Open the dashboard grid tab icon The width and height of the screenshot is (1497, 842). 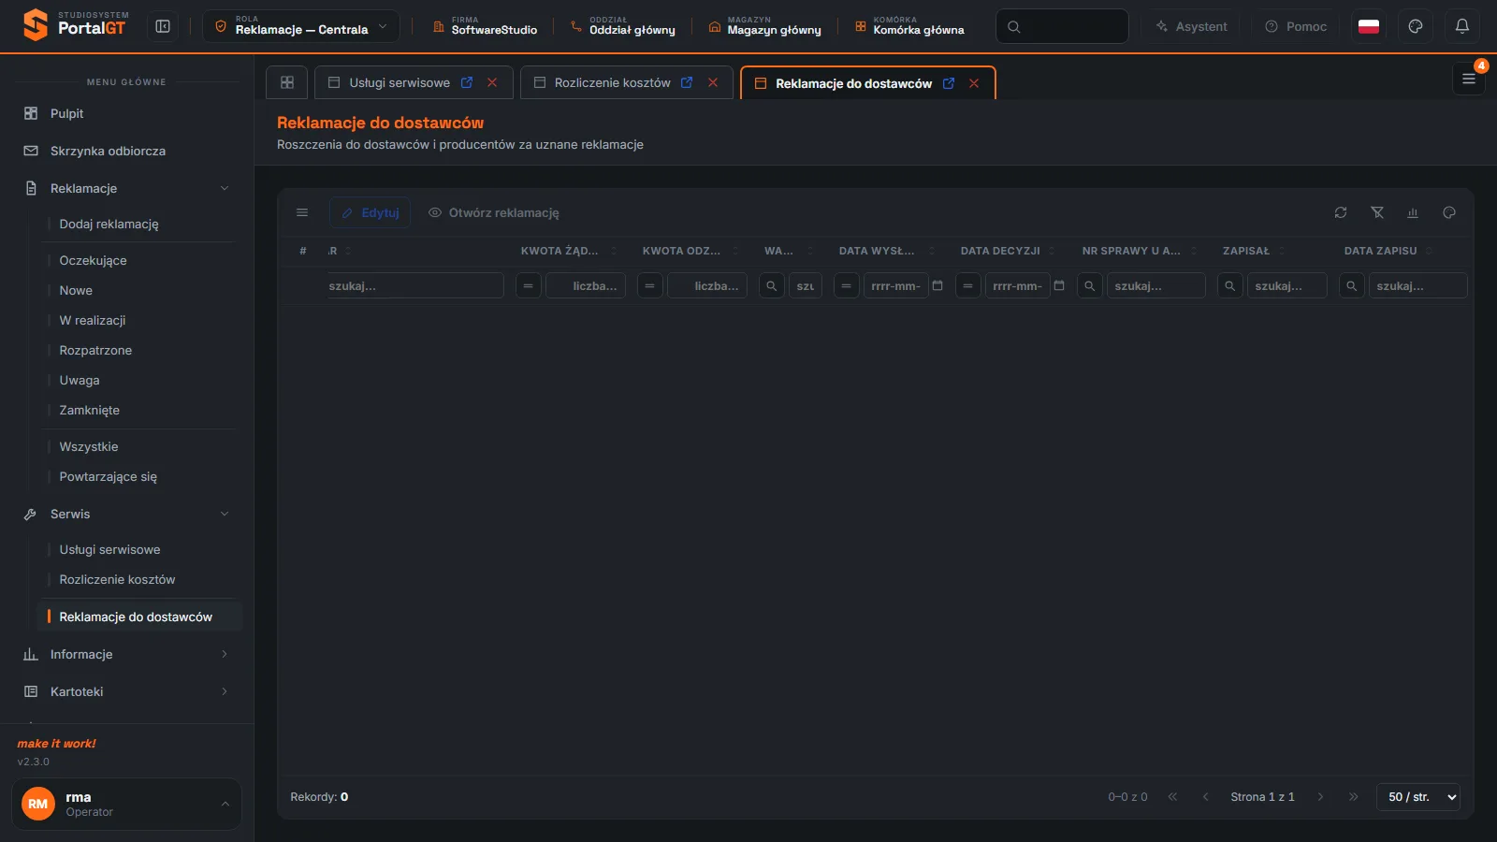tap(287, 82)
